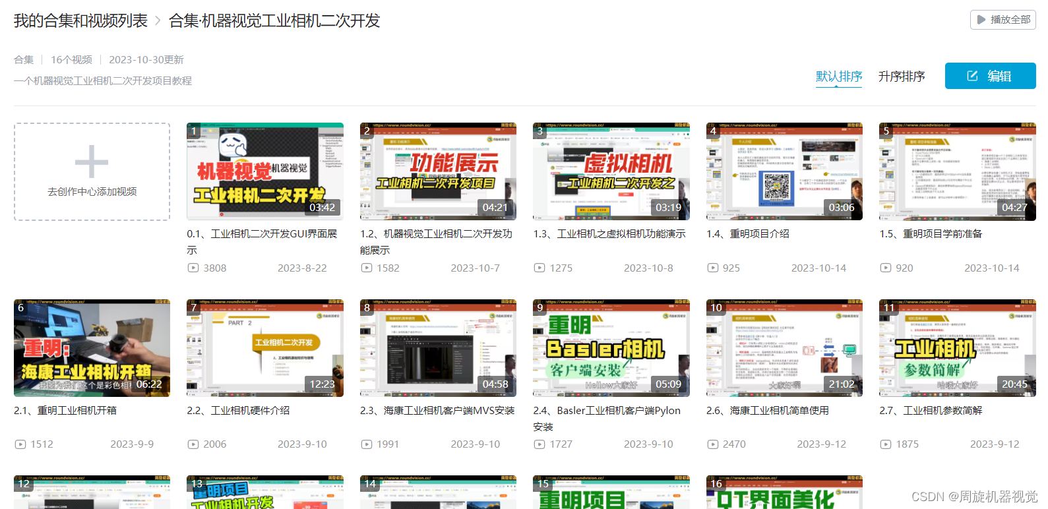Screen dimensions: 1048x509
Task: Open thumbnail of video 1.2 功能展示
Action: 438,171
